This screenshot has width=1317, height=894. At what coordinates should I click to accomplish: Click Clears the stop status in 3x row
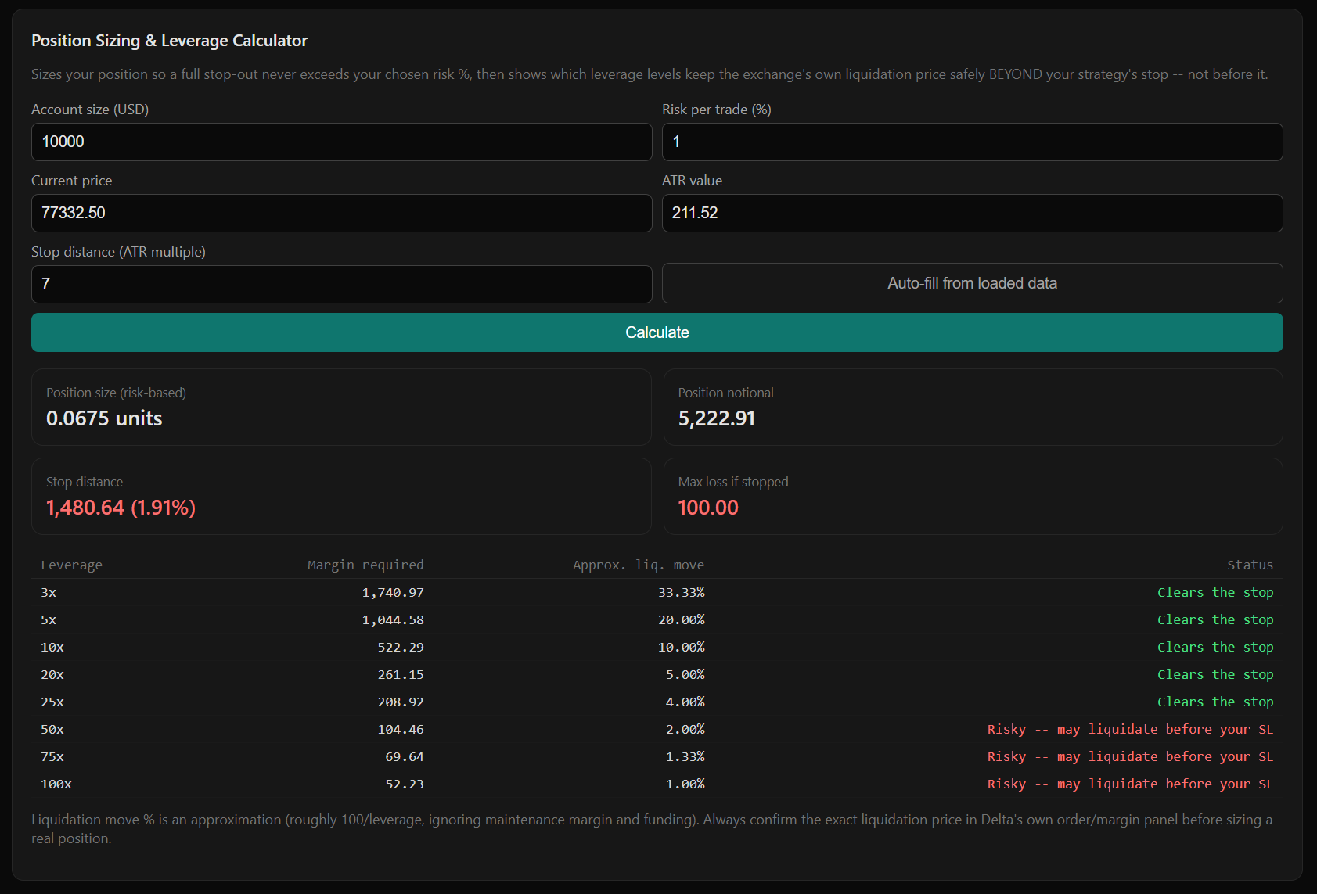(1215, 592)
